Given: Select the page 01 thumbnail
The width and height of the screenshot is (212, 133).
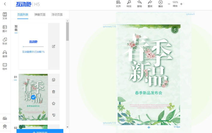Looking at the screenshot, I should pos(33,97).
